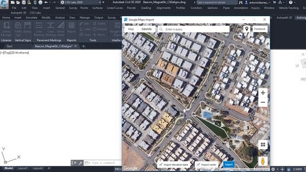
Task: Open the quick access toolbar customize arrow
Action: pyautogui.click(x=103, y=2)
